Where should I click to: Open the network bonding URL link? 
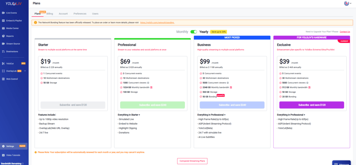[157, 22]
